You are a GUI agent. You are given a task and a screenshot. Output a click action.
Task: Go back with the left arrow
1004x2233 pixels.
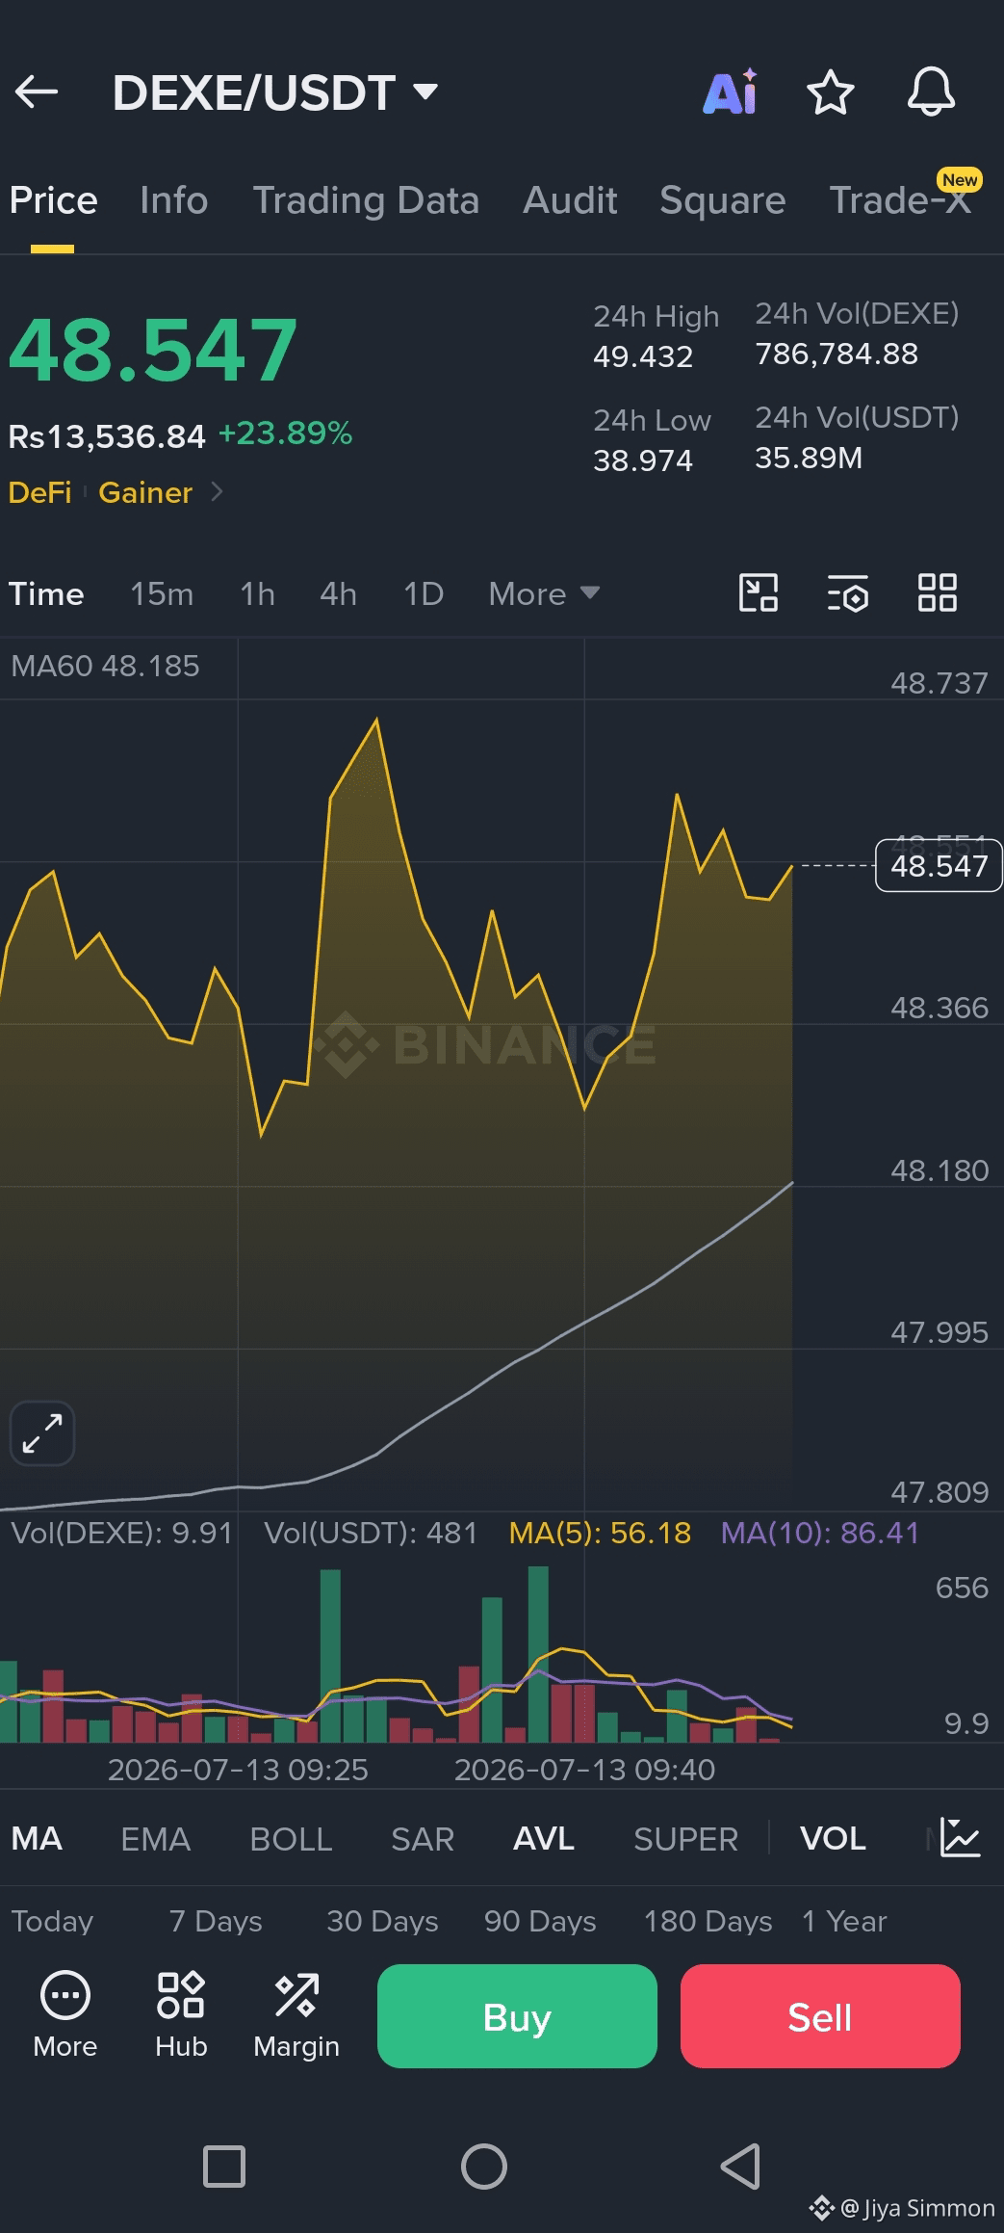pos(37,92)
